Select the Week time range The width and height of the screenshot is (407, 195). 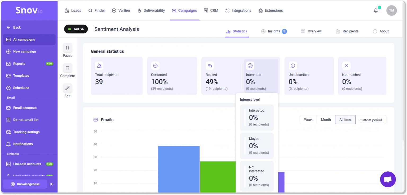(308, 120)
